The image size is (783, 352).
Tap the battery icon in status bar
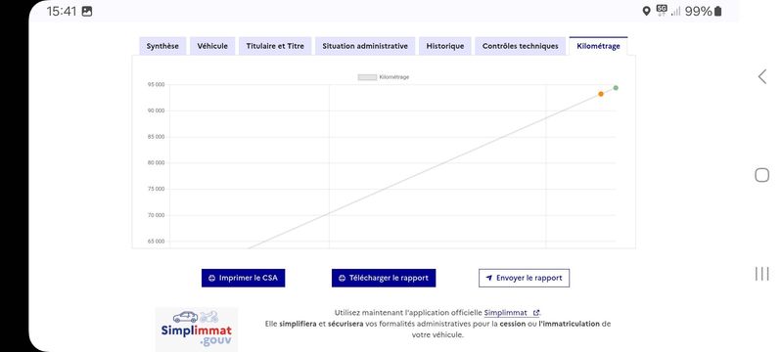717,11
